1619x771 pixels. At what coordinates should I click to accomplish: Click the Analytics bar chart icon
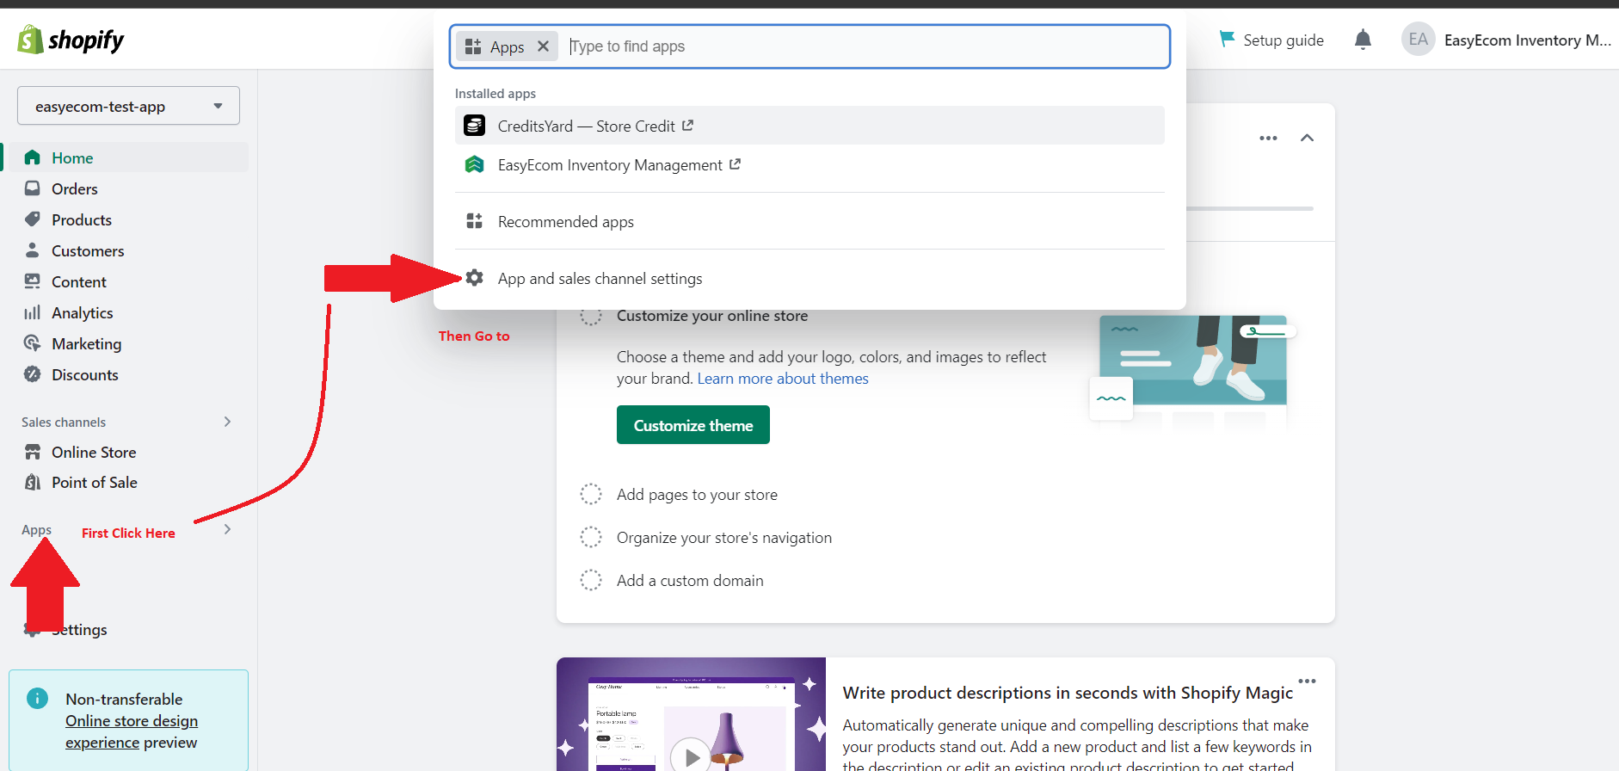33,312
